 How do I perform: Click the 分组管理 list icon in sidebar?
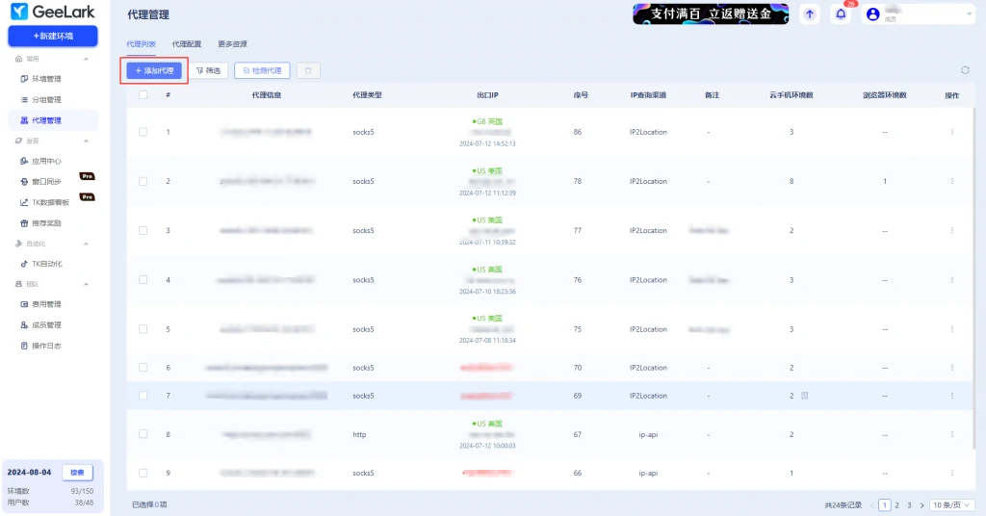tap(24, 99)
